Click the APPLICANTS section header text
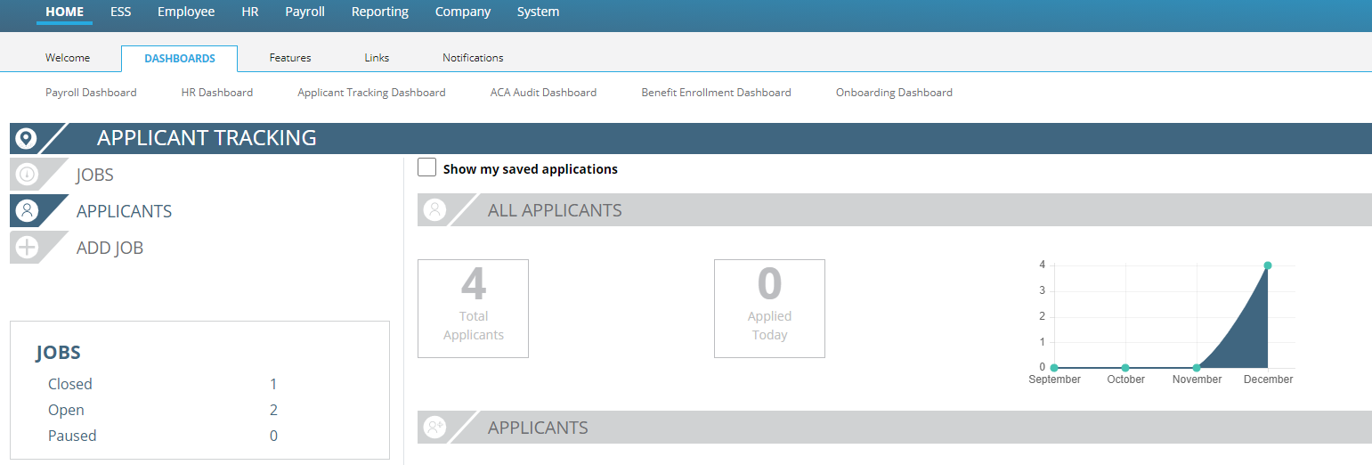 (538, 428)
